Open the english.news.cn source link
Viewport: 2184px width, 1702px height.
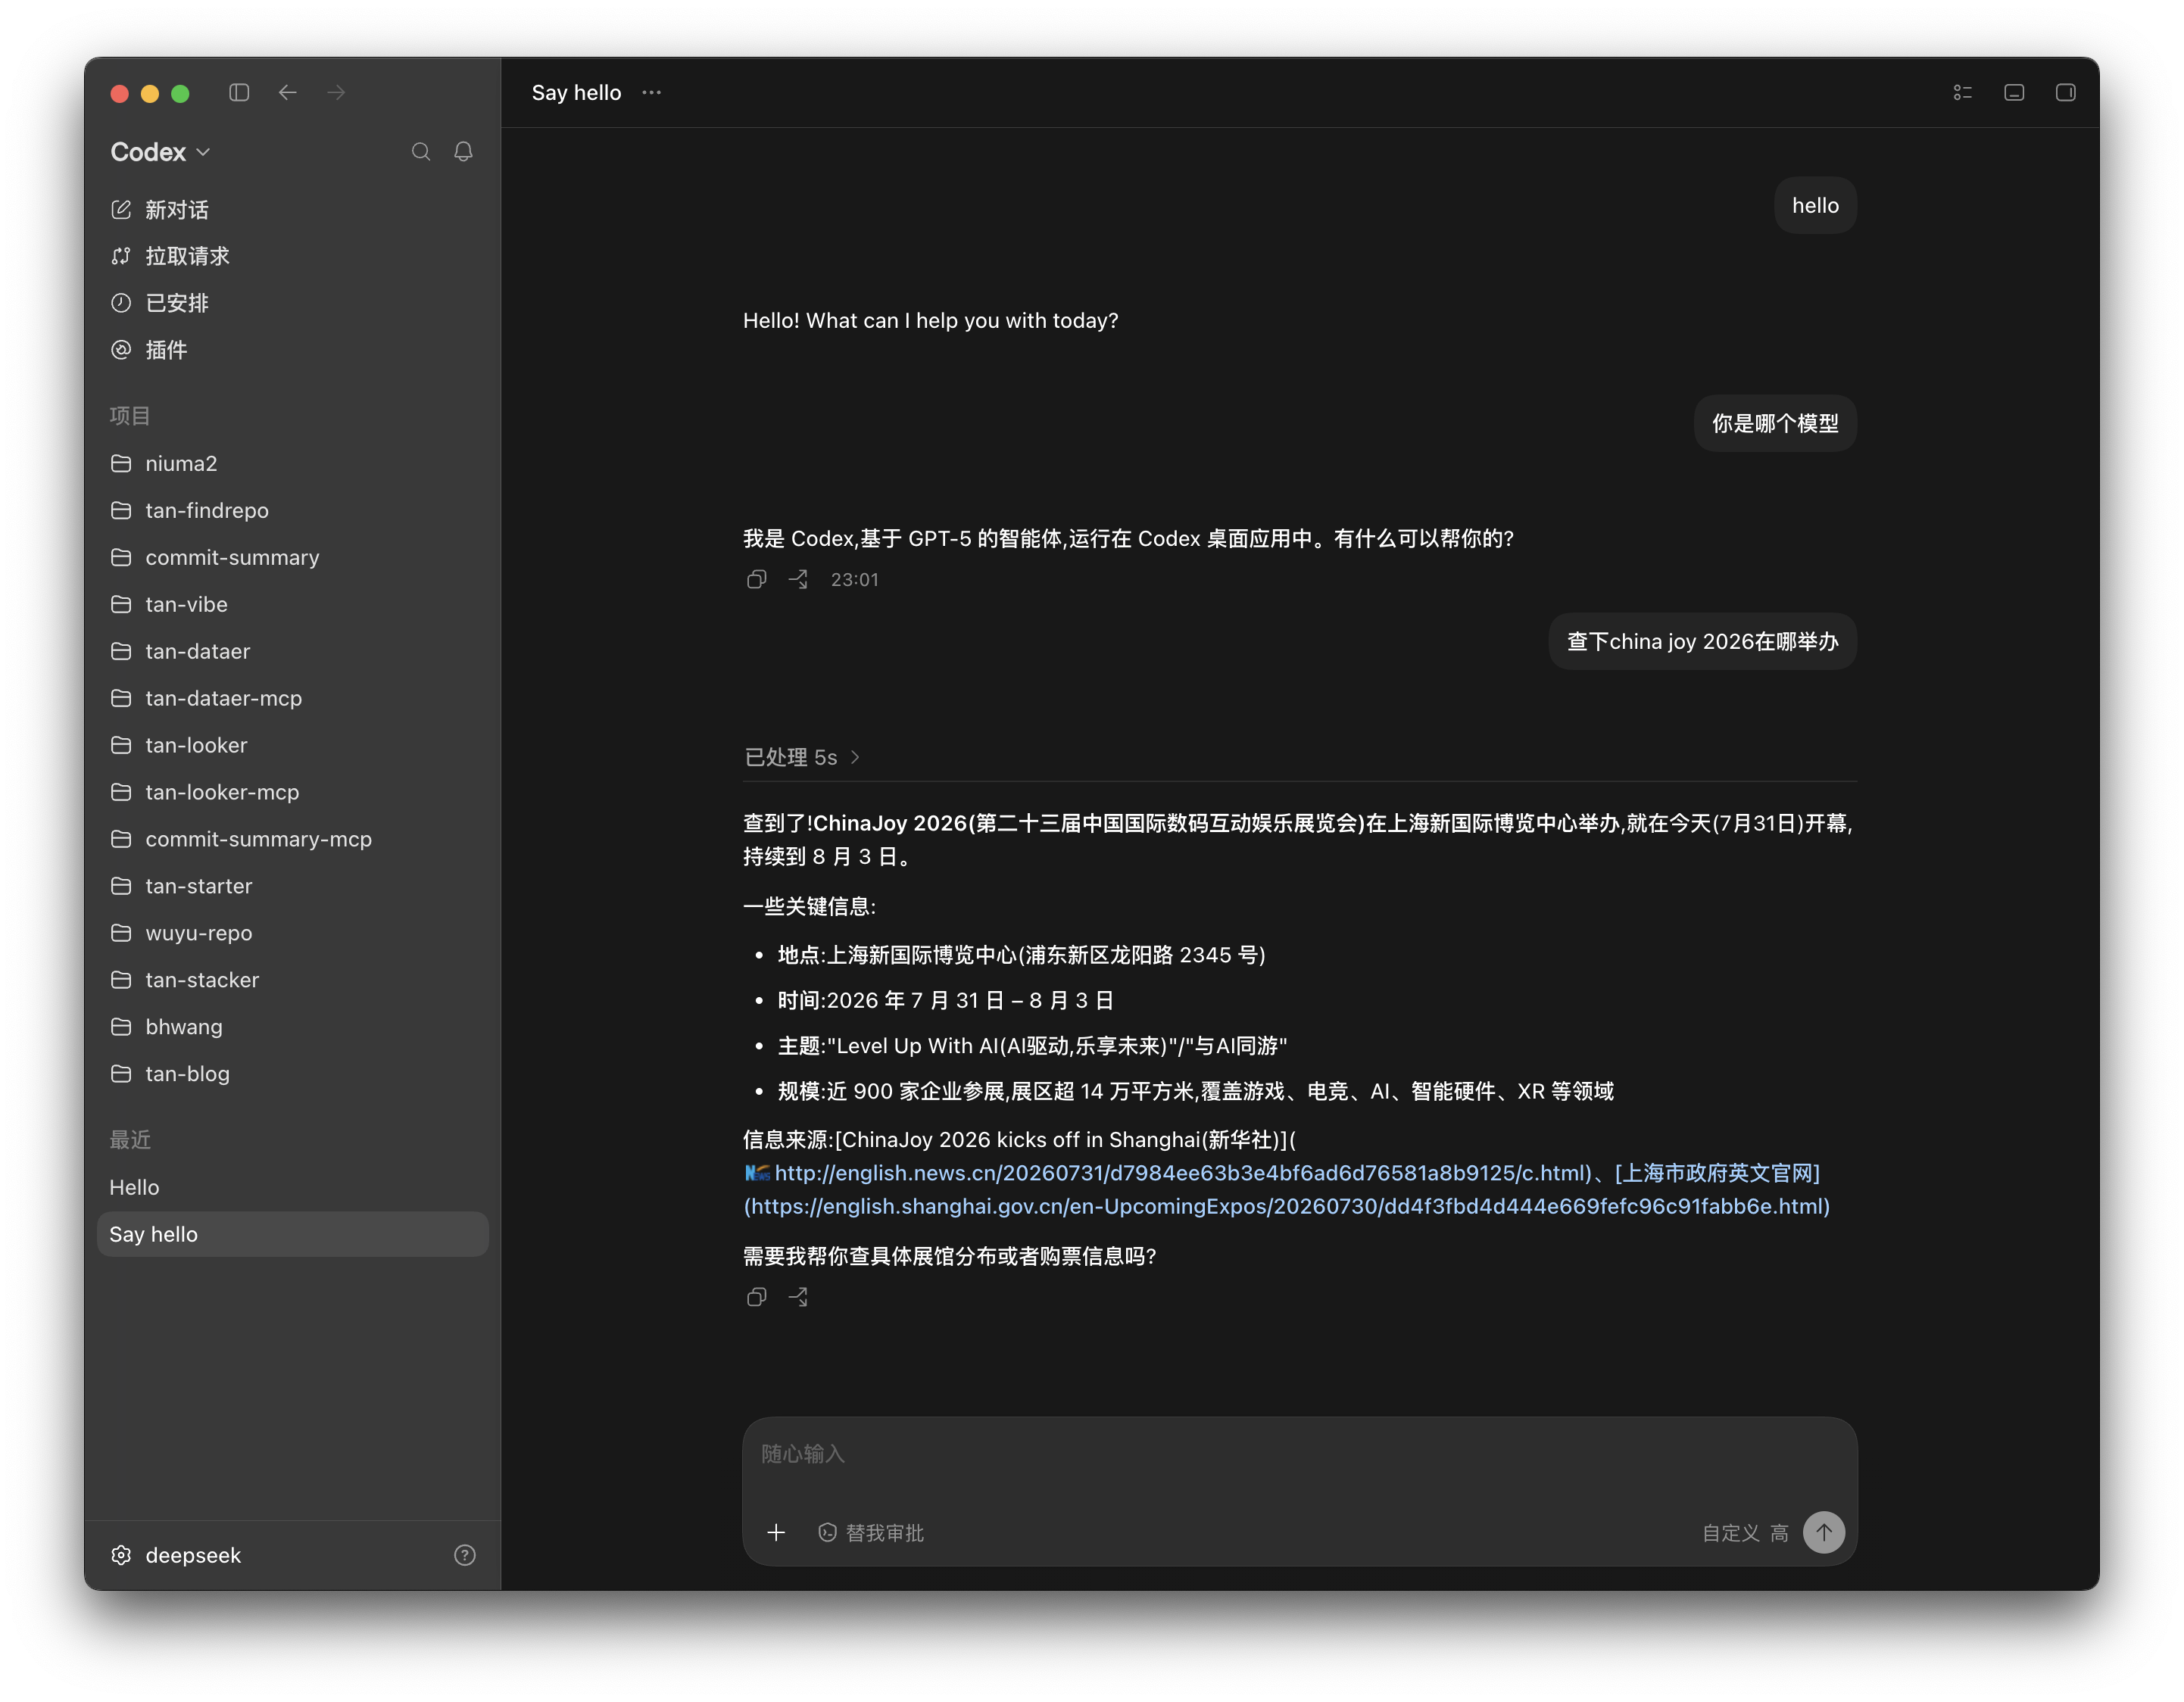[x=1181, y=1173]
